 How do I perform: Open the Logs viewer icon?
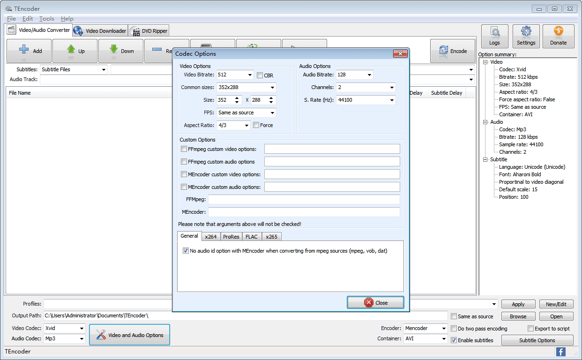click(x=494, y=32)
